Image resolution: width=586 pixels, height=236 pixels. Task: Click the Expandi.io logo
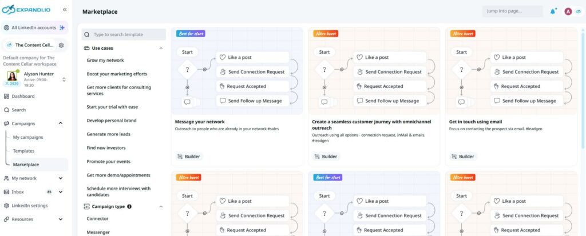tap(26, 9)
